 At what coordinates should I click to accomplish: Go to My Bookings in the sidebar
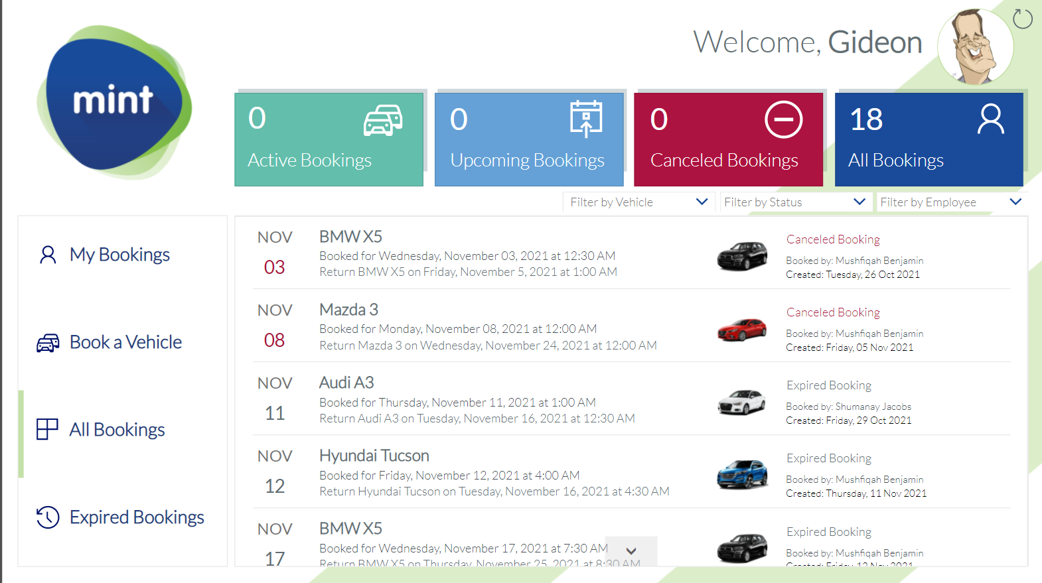(122, 255)
